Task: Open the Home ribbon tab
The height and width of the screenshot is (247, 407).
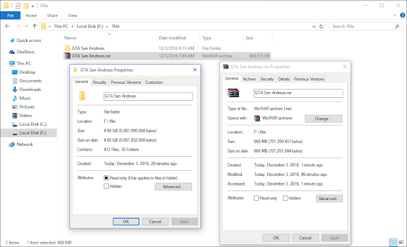Action: click(31, 15)
